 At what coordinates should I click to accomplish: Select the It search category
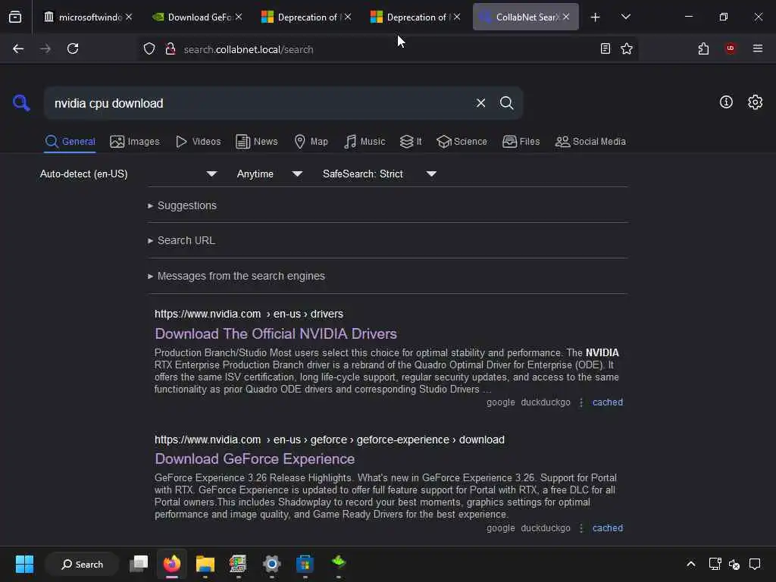point(411,142)
